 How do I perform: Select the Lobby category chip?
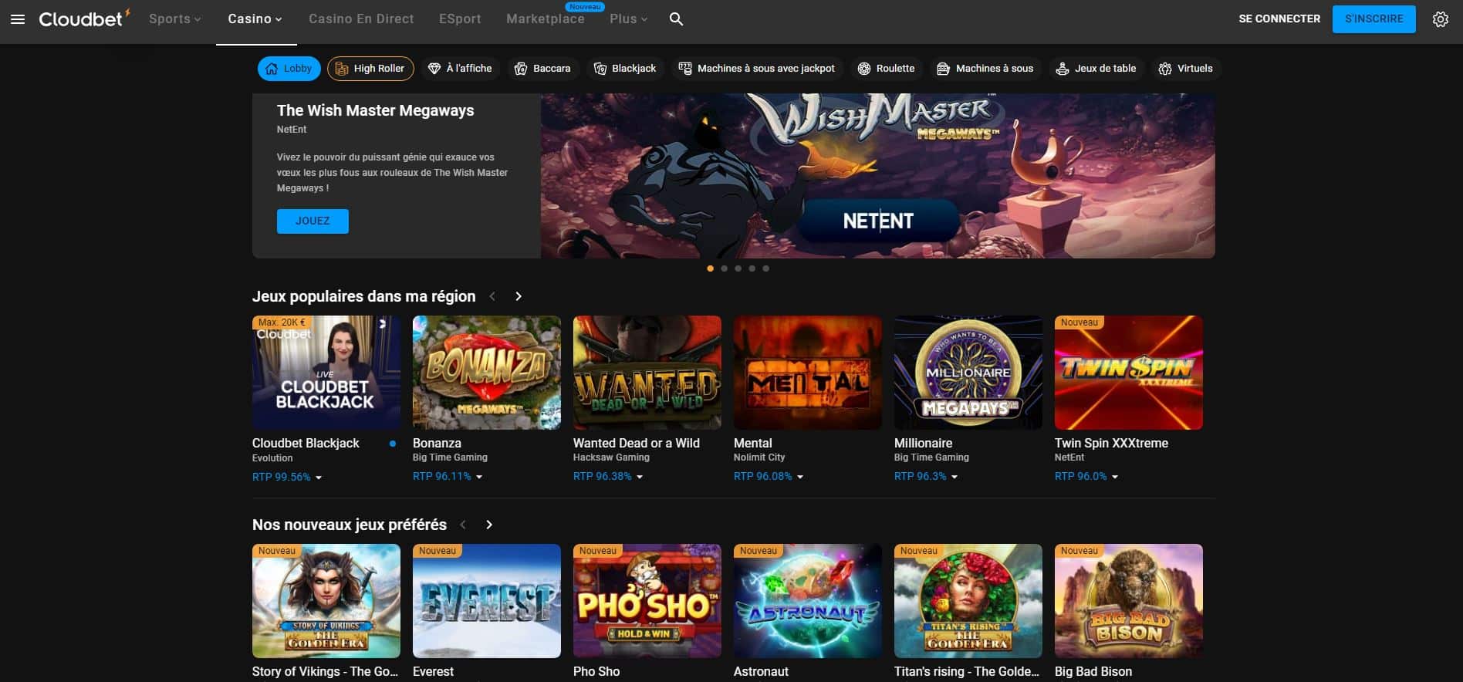289,69
